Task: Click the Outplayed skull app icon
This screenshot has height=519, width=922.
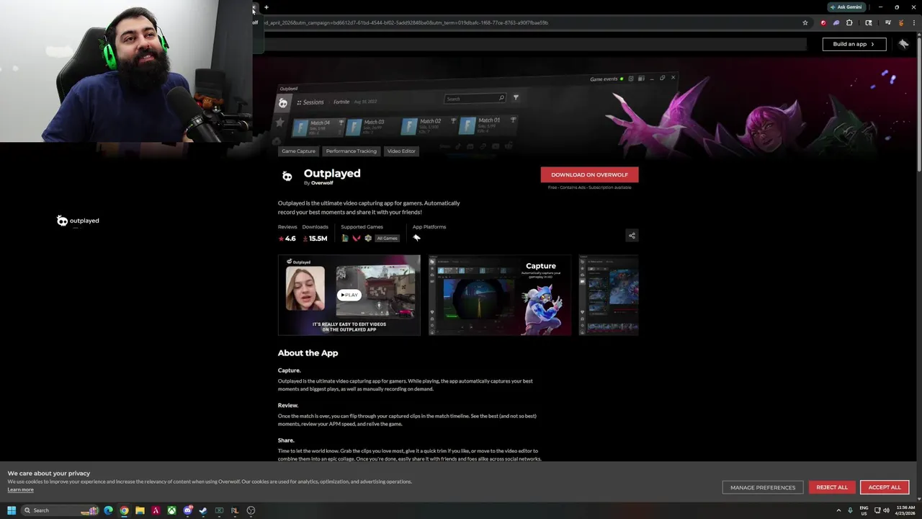Action: click(287, 176)
